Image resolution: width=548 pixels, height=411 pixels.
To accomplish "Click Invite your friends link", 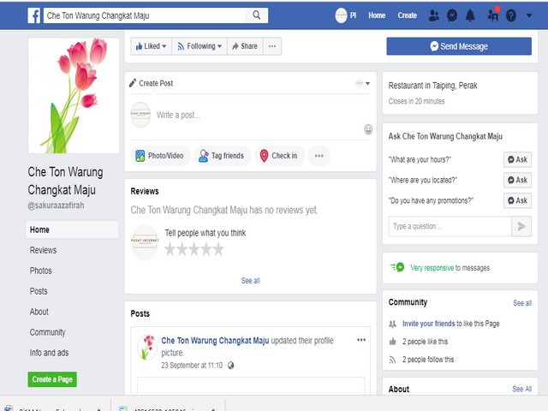I will (428, 324).
